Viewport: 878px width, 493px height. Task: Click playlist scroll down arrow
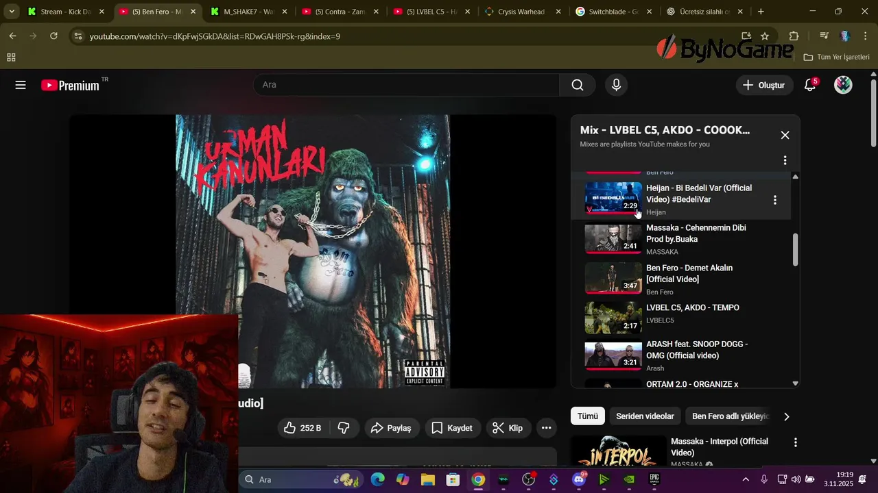[795, 383]
